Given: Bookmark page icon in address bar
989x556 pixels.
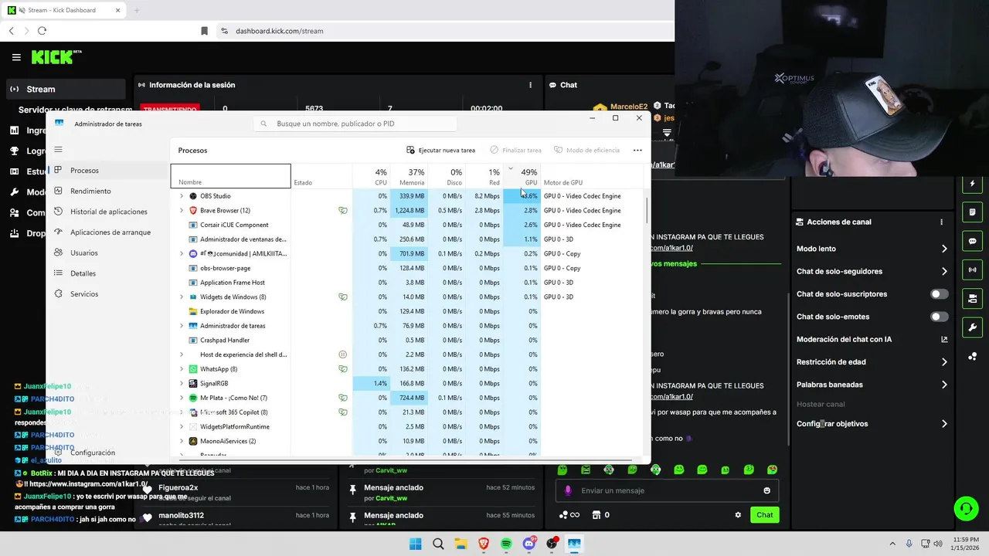Looking at the screenshot, I should 204,31.
